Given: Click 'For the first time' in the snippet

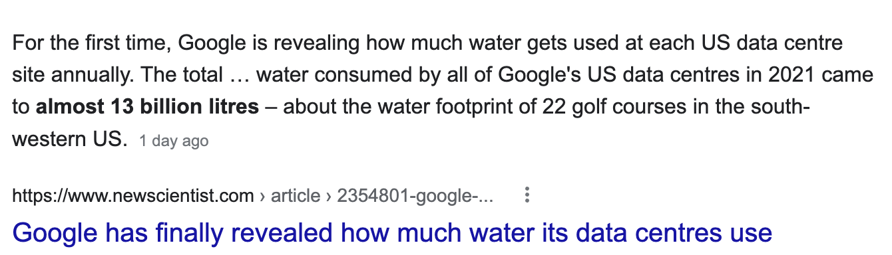Looking at the screenshot, I should 91,44.
